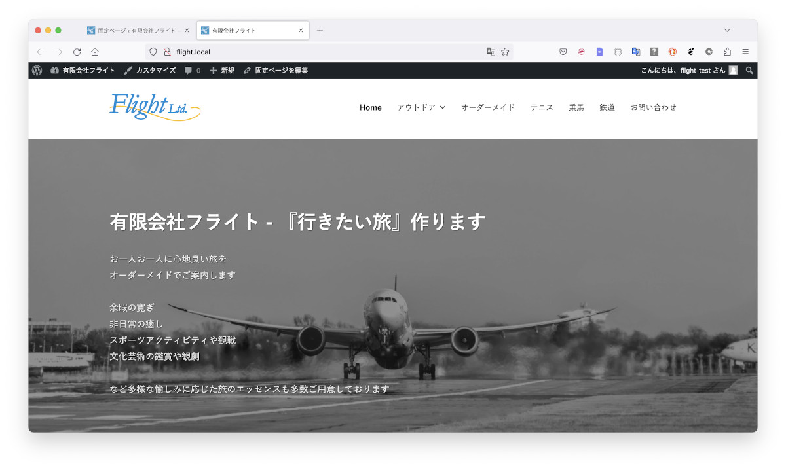Translate this page via address bar icon
Viewport: 786px width, 470px height.
pyautogui.click(x=491, y=52)
